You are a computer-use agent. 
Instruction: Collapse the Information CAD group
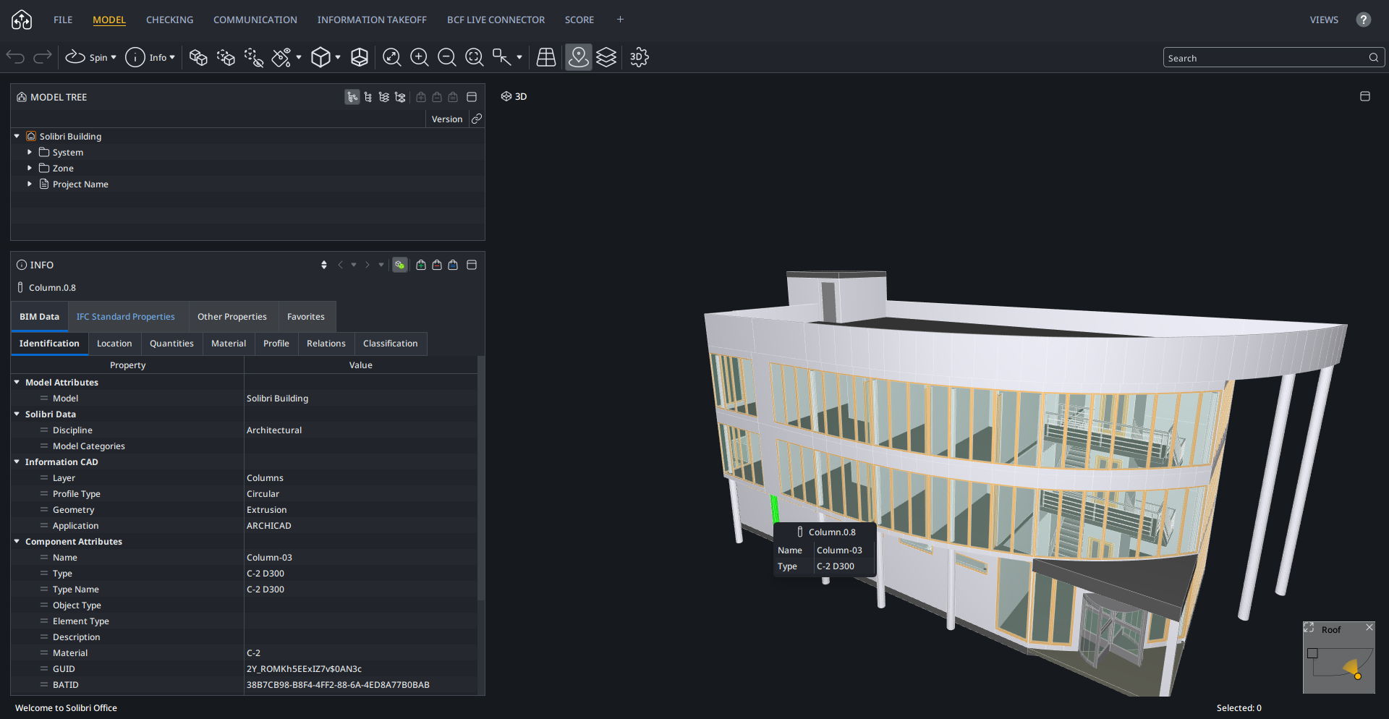pyautogui.click(x=17, y=461)
